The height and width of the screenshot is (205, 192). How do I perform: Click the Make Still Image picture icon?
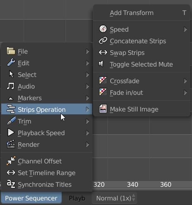click(103, 109)
